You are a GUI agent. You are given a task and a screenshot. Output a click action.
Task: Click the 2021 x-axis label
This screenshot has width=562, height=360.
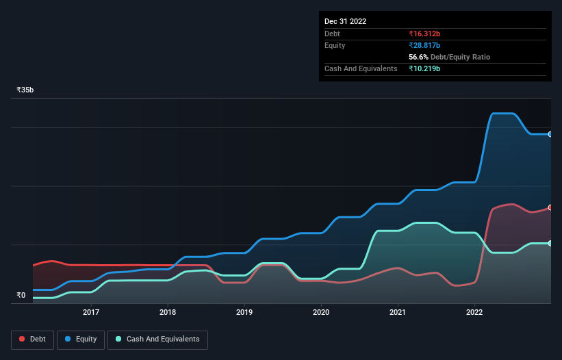point(398,312)
